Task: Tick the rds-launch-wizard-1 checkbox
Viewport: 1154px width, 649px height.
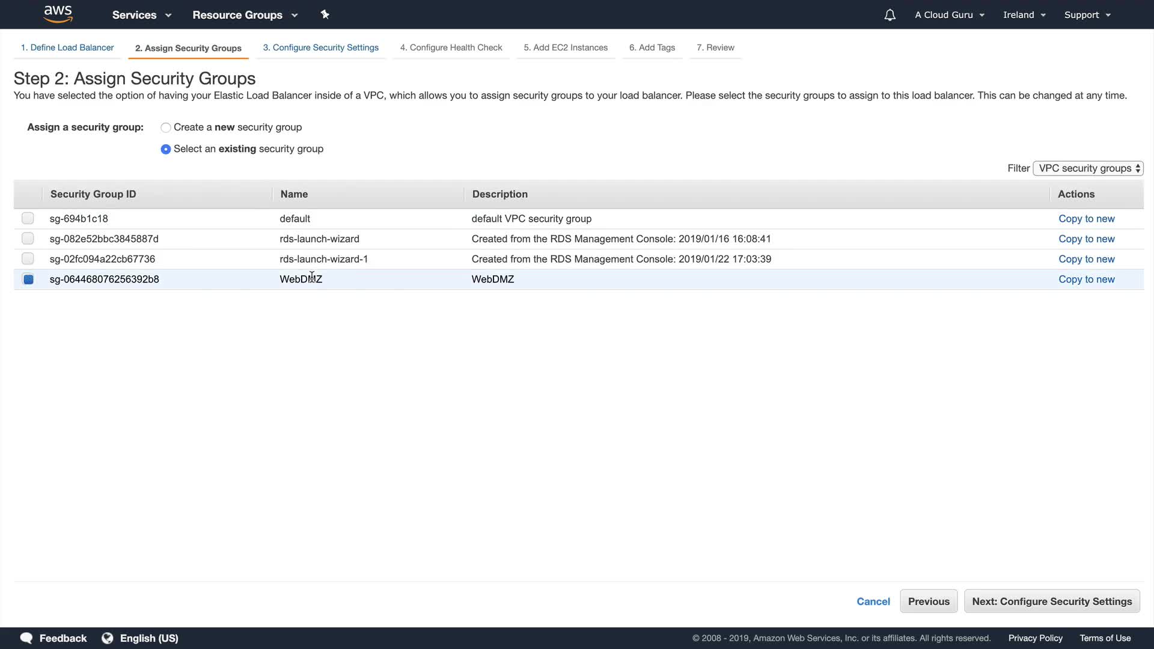Action: 28,259
